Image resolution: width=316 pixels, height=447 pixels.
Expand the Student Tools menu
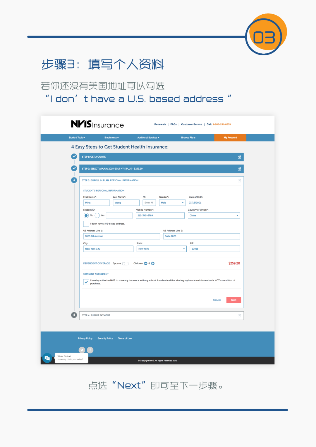click(x=77, y=138)
